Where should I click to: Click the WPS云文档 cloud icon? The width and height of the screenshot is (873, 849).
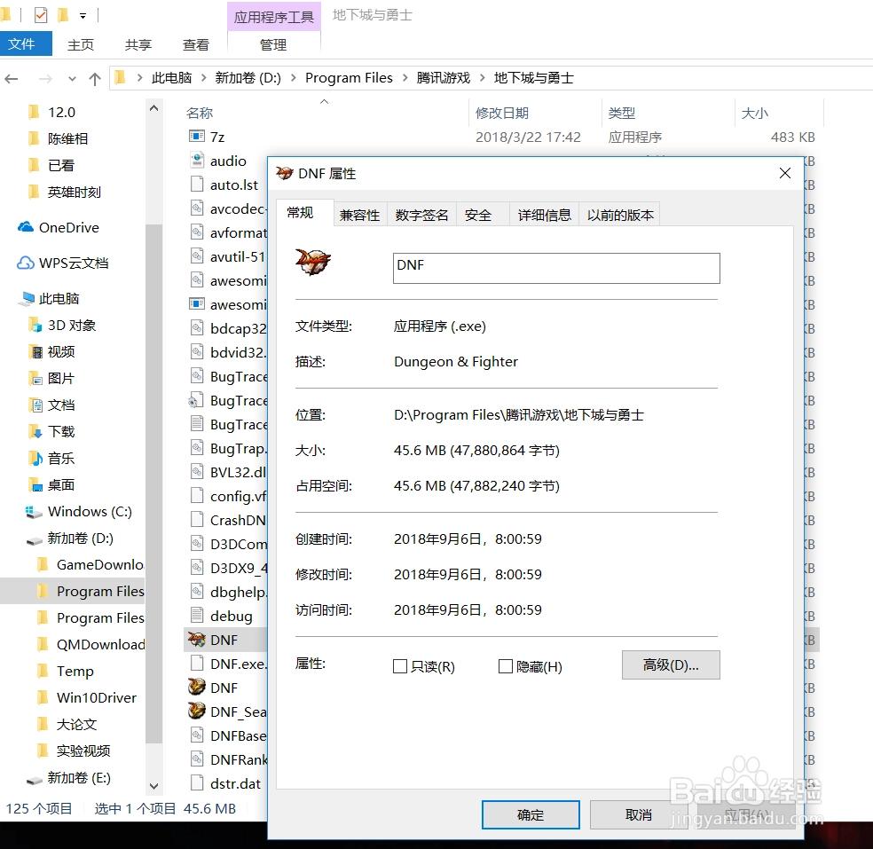coord(25,263)
